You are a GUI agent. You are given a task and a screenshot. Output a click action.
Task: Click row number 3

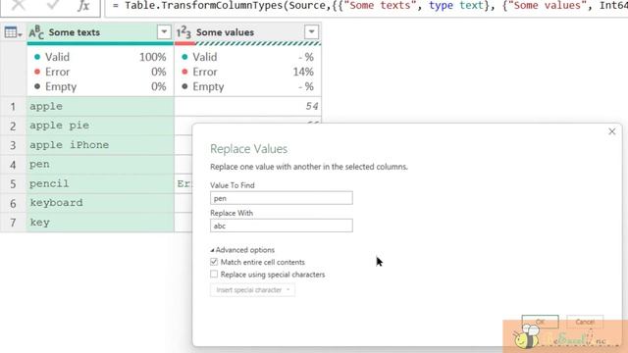13,145
